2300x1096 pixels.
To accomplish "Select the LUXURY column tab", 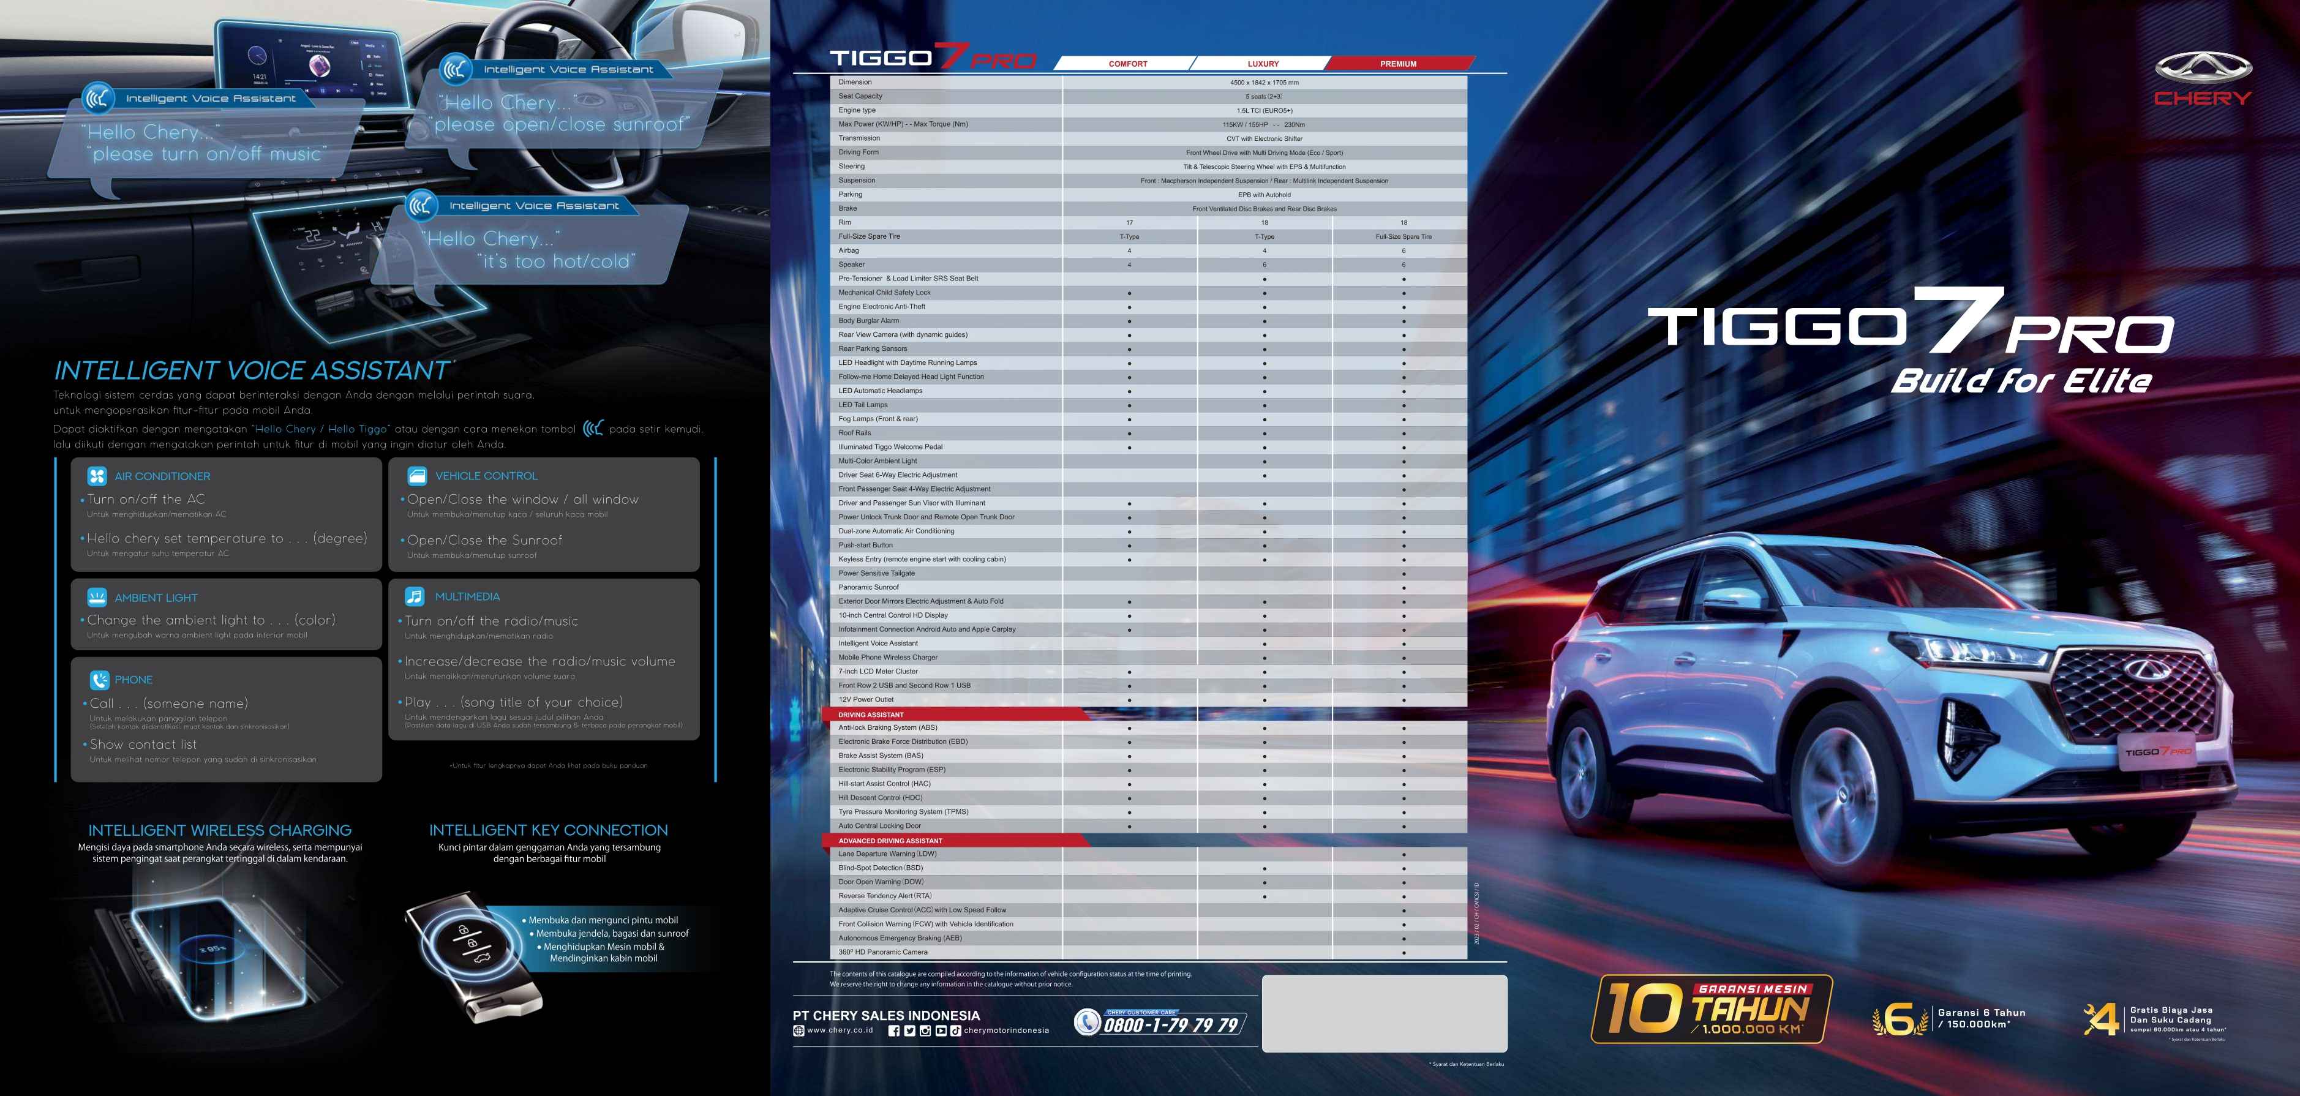I will tap(1263, 63).
